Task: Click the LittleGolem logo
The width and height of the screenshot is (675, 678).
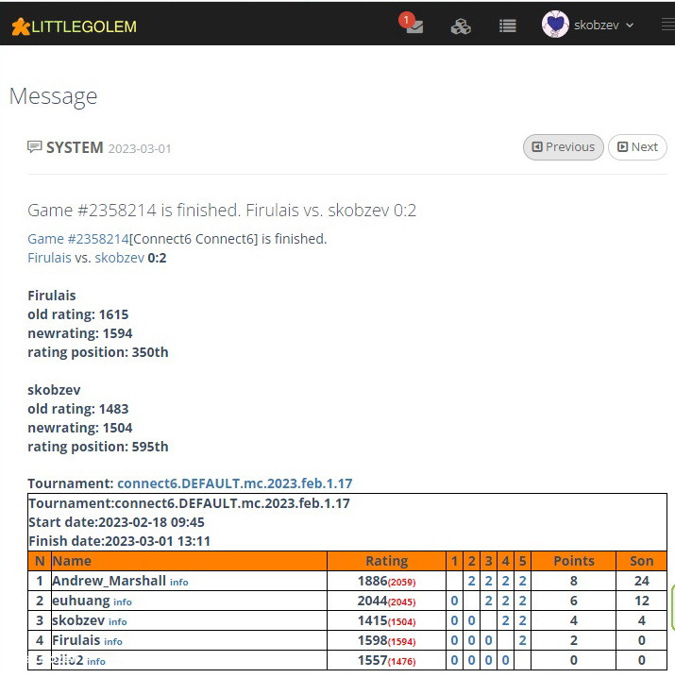Action: point(74,26)
